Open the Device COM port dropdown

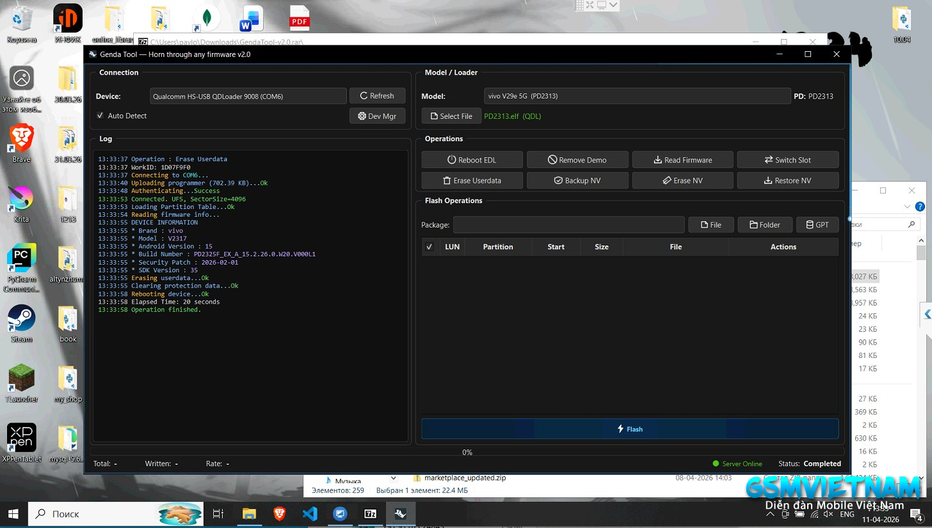coord(248,96)
